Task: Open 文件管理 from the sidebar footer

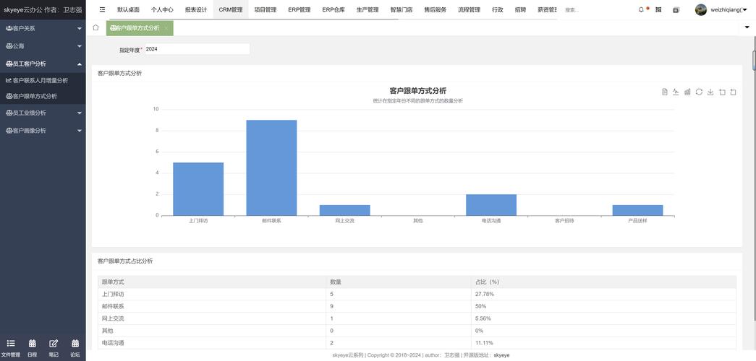Action: coord(10,347)
